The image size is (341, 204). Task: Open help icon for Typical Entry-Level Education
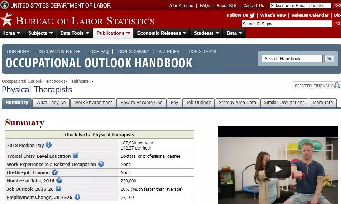(x=76, y=156)
